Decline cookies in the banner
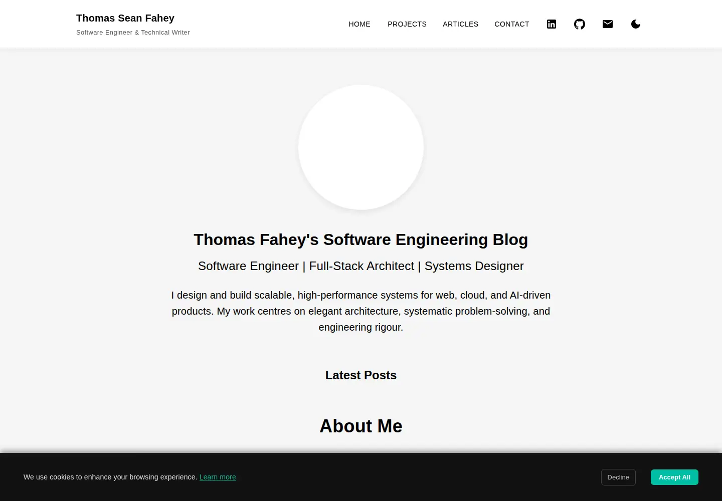The image size is (722, 501). click(618, 477)
